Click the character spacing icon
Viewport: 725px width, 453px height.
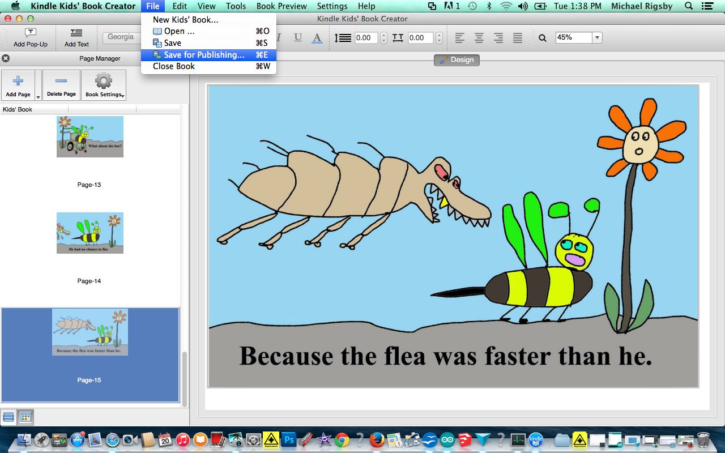point(398,38)
